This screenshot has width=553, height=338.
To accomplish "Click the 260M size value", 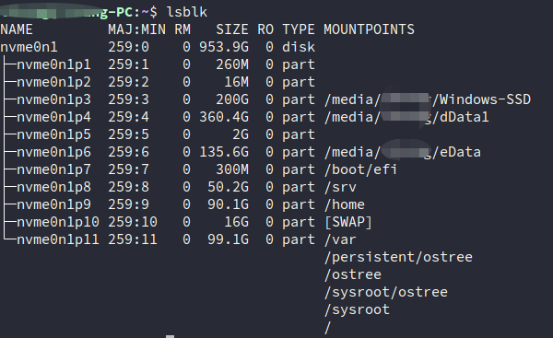I will (232, 64).
